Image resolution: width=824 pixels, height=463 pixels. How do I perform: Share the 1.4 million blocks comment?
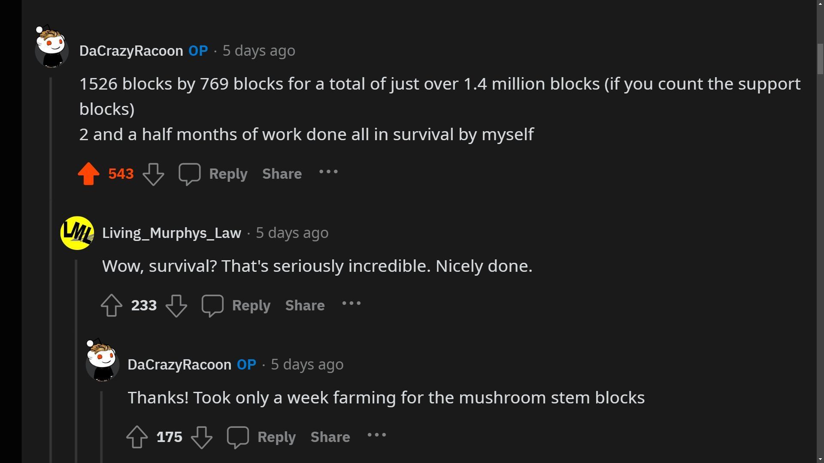(282, 174)
